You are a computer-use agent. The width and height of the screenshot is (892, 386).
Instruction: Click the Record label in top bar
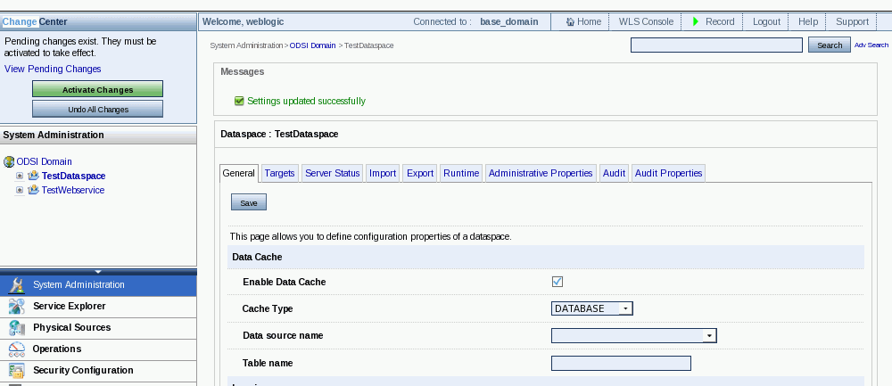pos(720,21)
